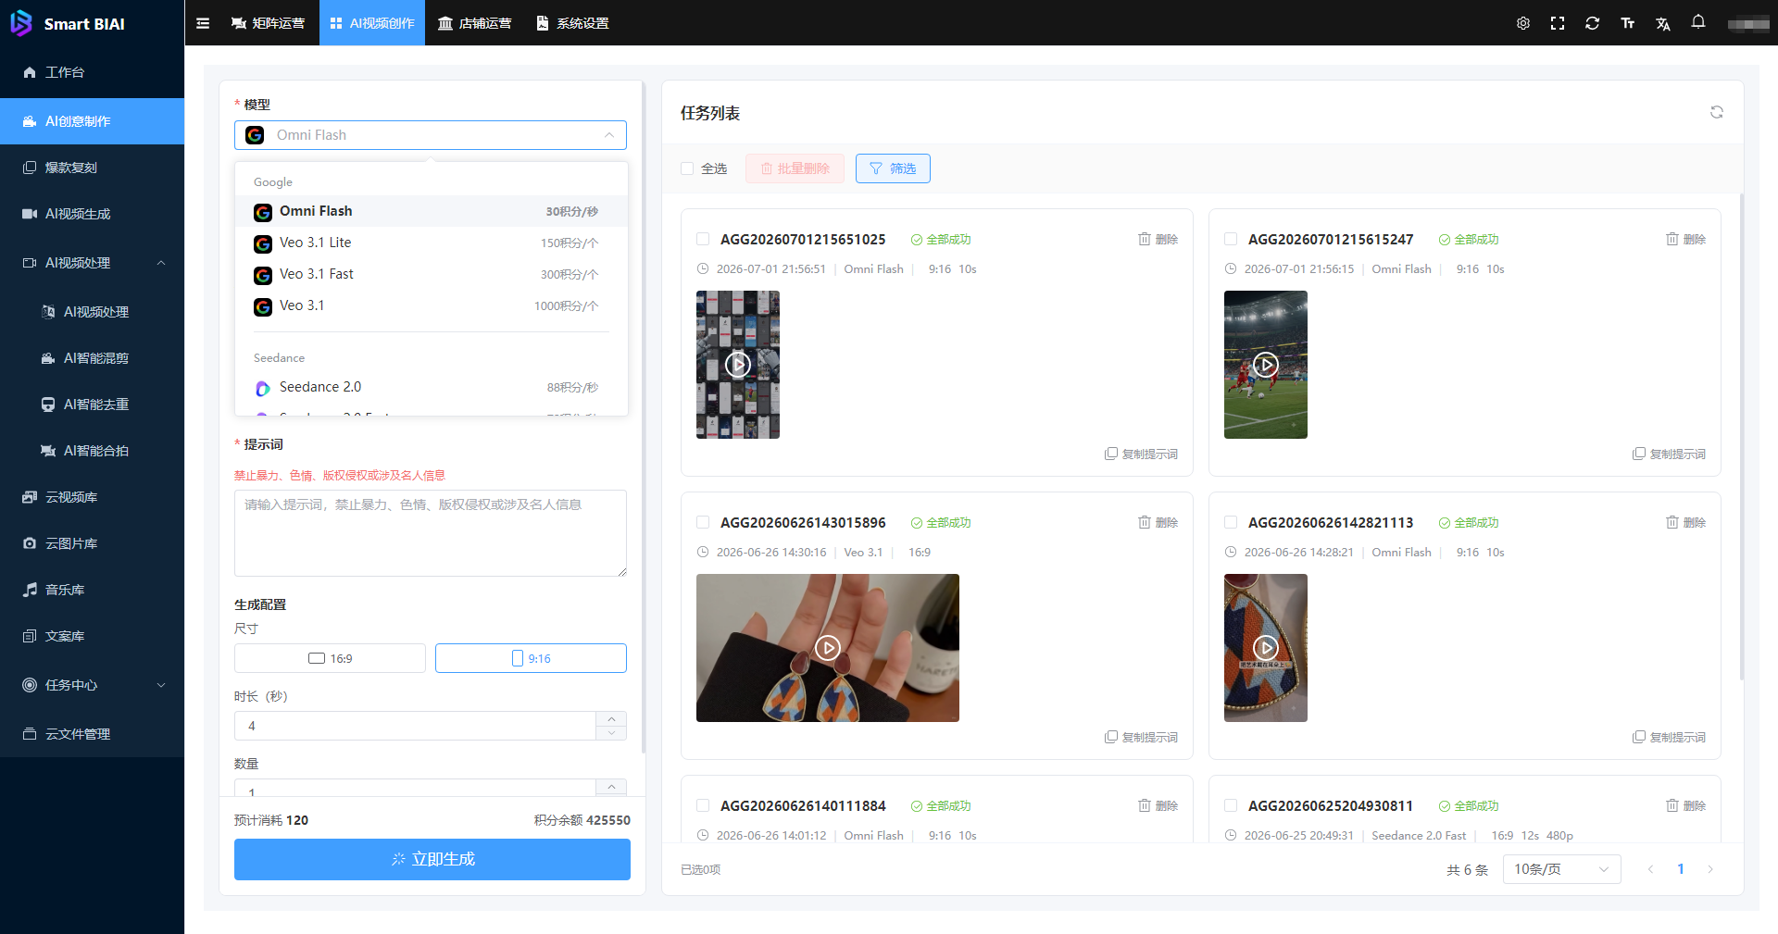
Task: Play video of task AGG20260626142821113
Action: coord(1266,648)
